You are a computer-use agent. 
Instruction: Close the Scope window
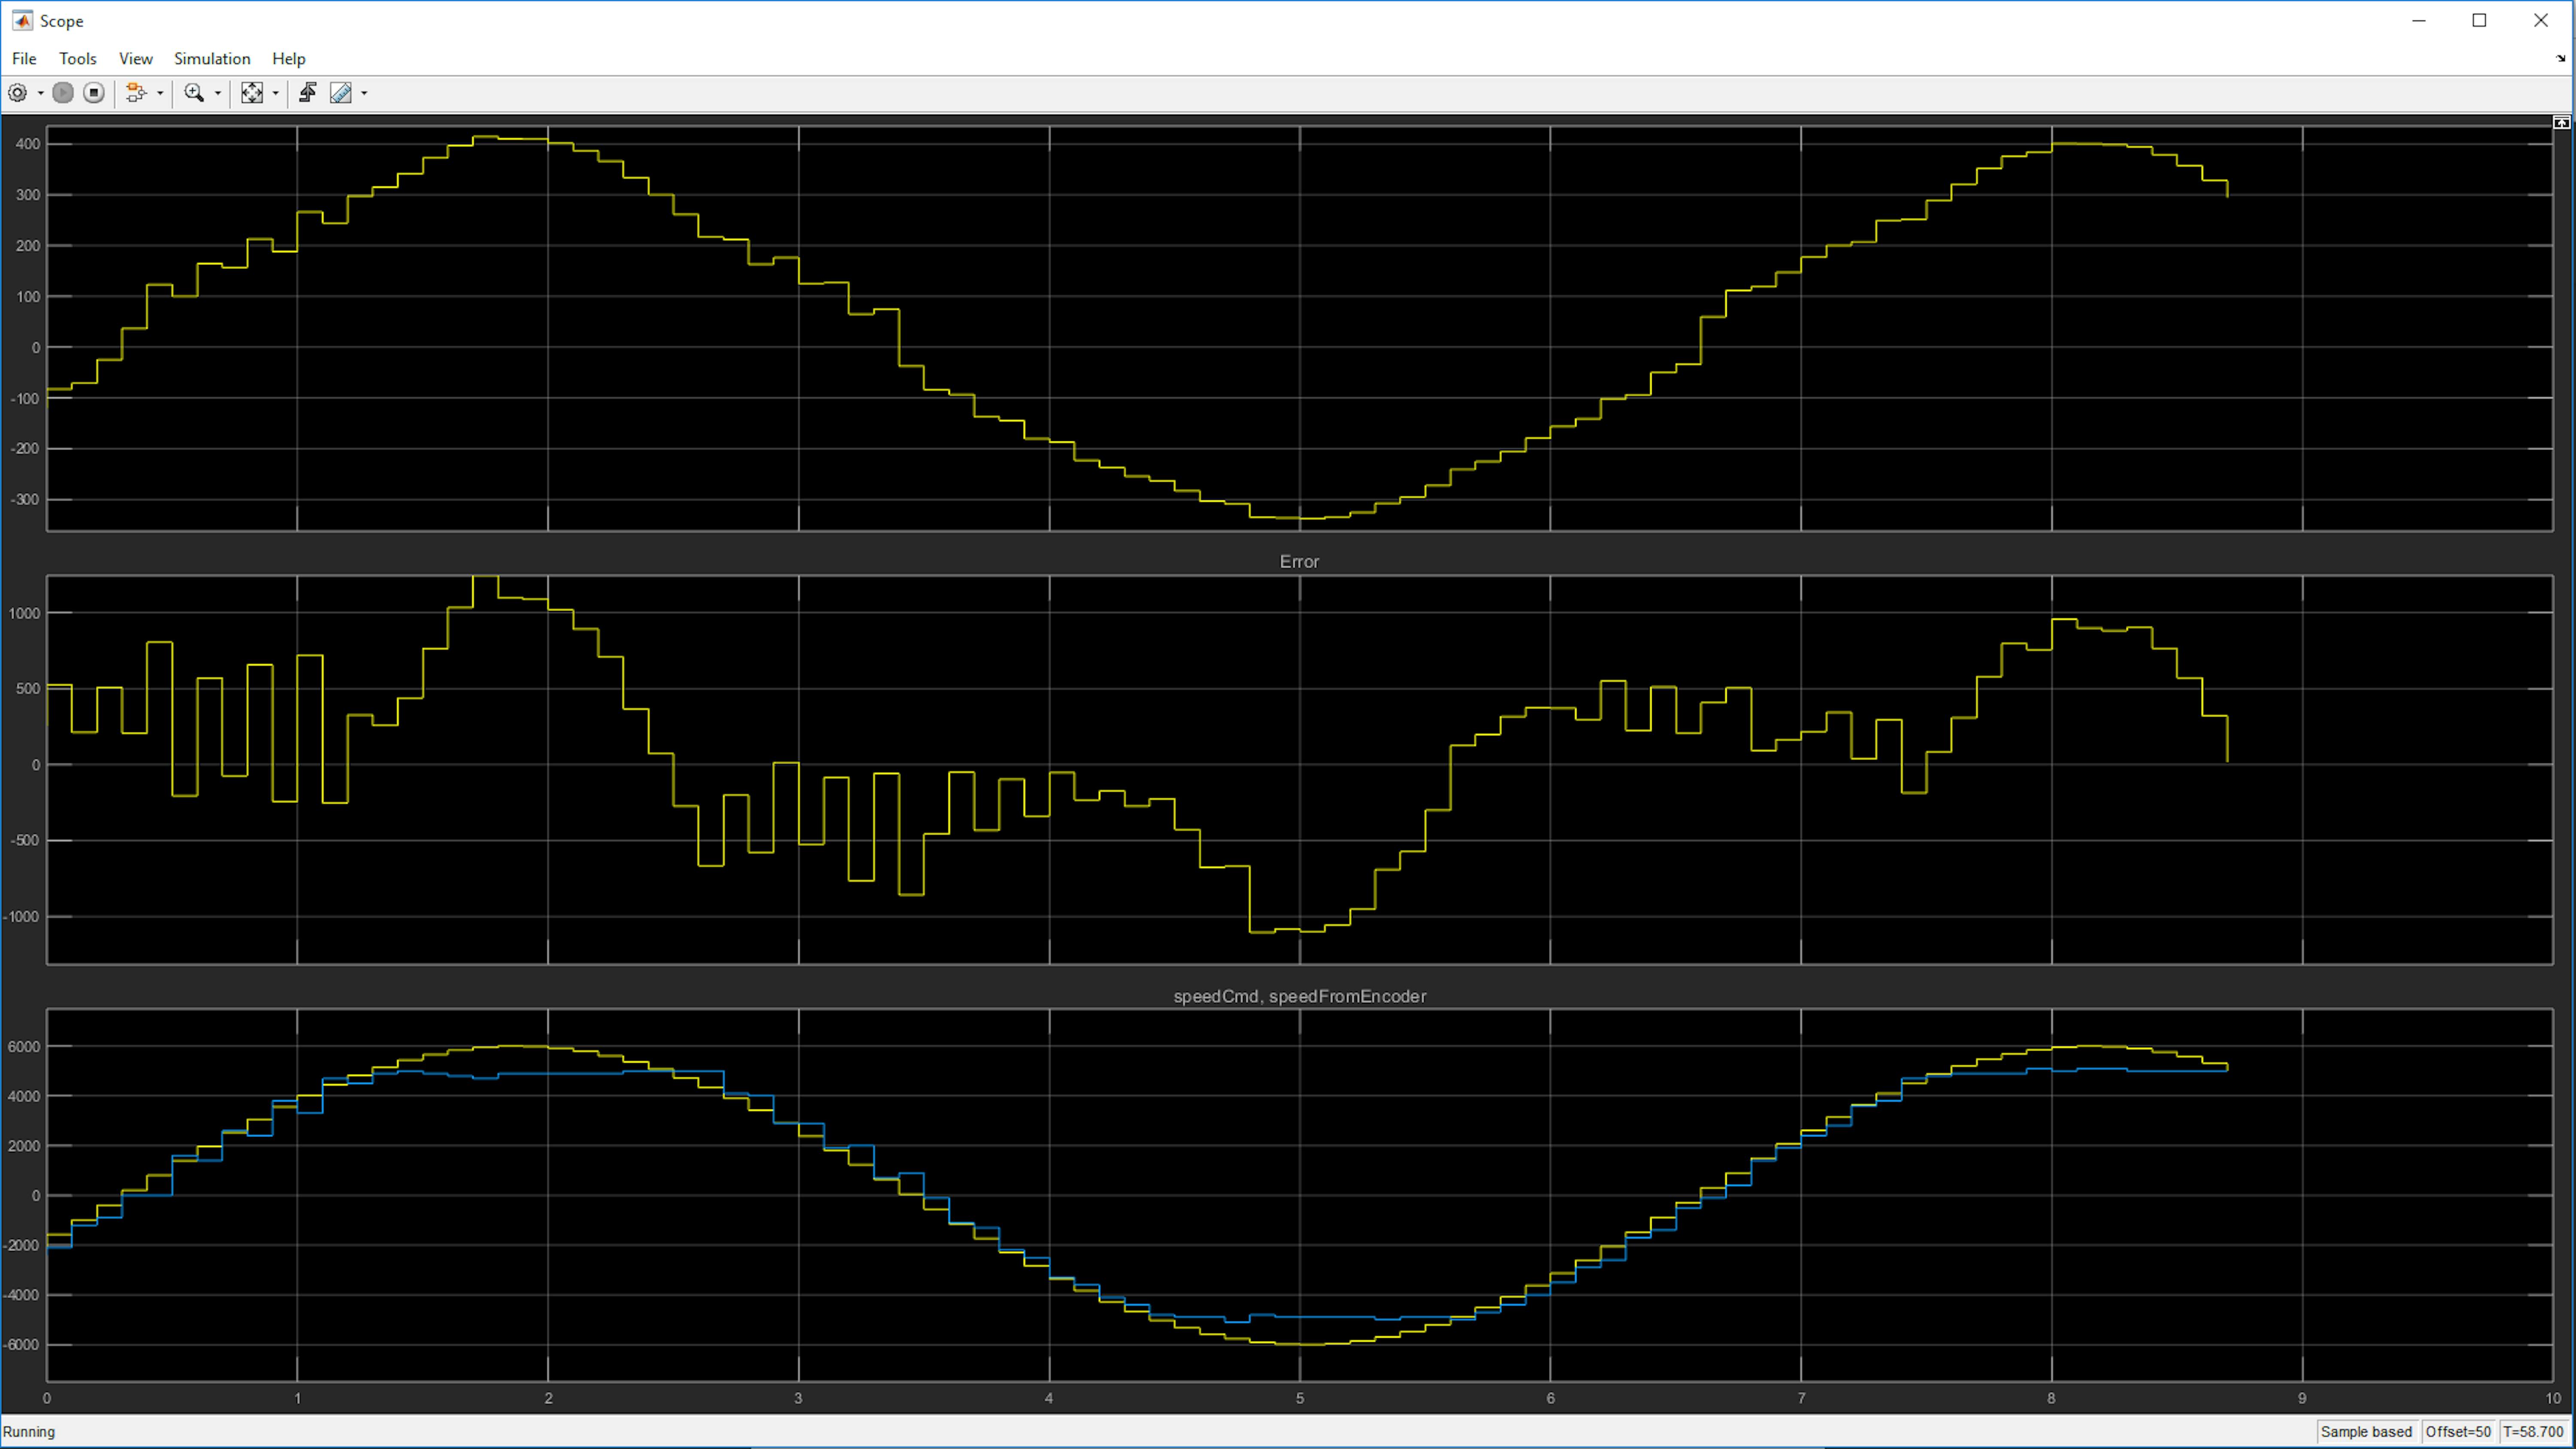click(2541, 21)
